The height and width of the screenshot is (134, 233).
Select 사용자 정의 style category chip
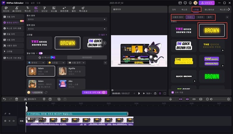178,17
